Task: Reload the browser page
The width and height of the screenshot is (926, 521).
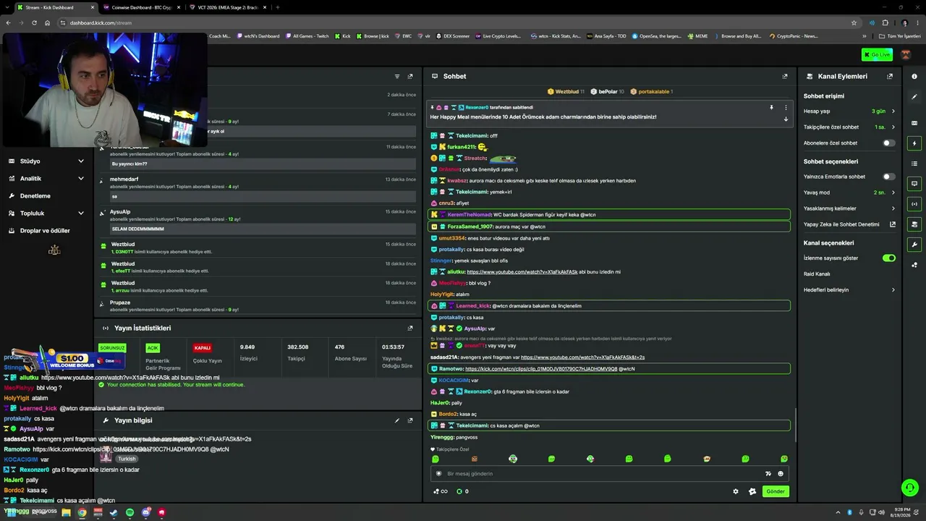Action: 34,22
